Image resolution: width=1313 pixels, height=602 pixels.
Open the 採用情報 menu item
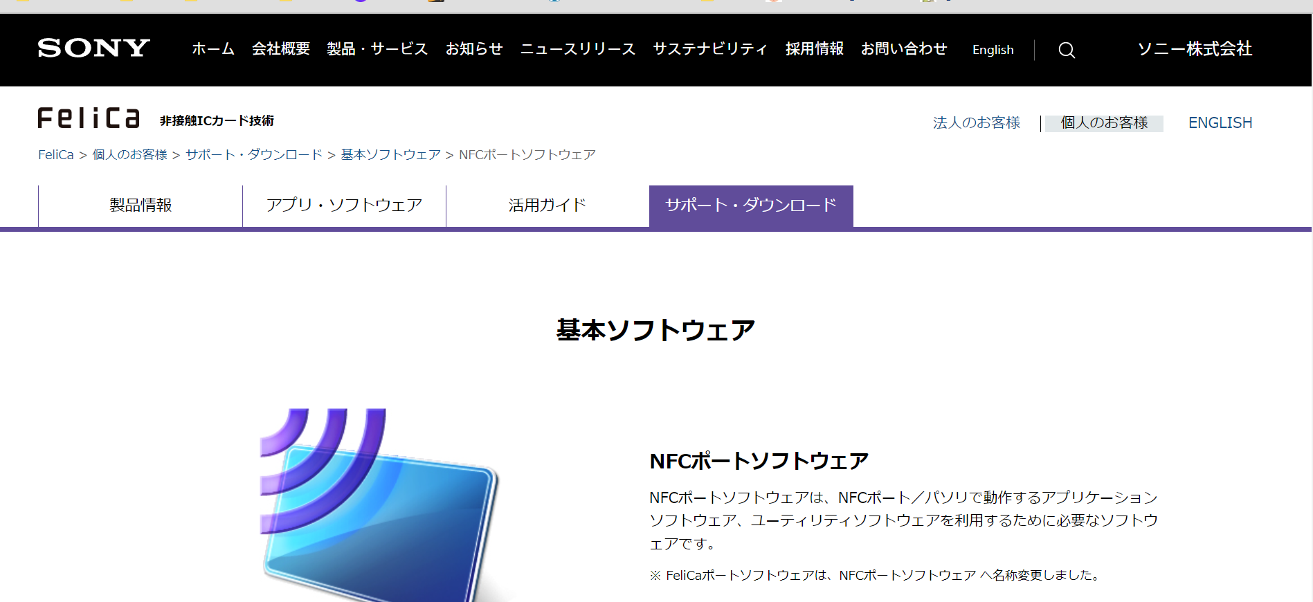[x=815, y=49]
